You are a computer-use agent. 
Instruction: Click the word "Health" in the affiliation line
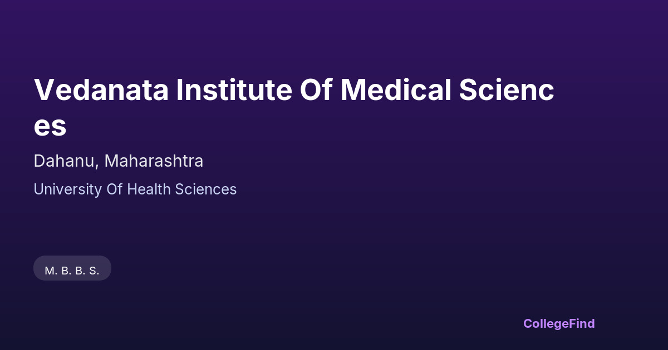pyautogui.click(x=149, y=189)
